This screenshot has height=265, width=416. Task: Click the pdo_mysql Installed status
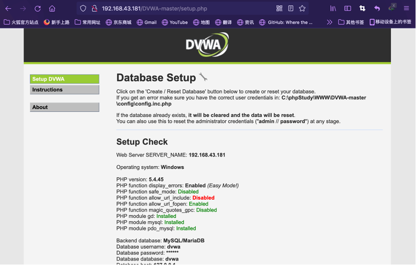tap(186, 228)
